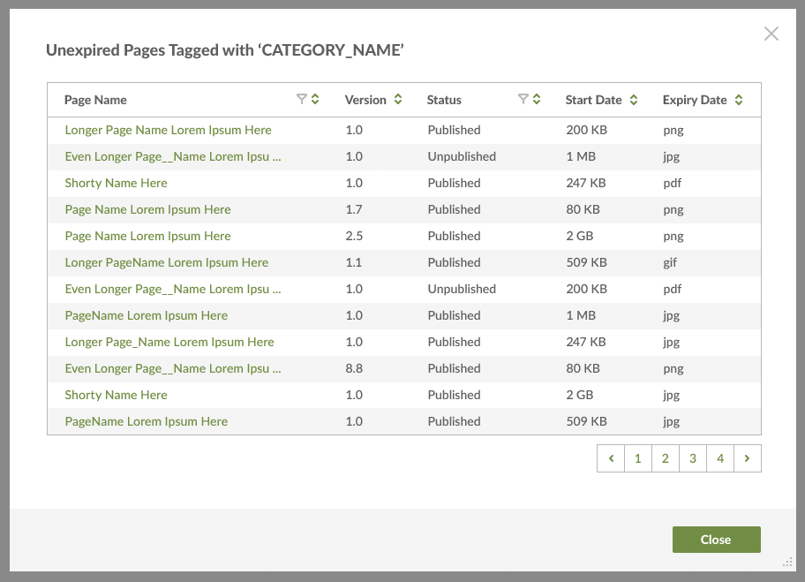
Task: Grab the dialog resize handle corner
Action: point(787,562)
